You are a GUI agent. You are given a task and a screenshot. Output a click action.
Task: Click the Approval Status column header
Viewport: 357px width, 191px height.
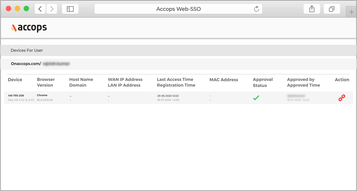(263, 82)
